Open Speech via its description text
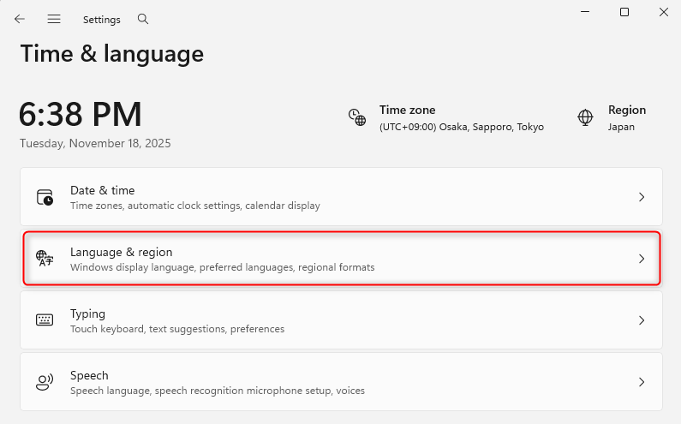The width and height of the screenshot is (681, 424). click(217, 391)
